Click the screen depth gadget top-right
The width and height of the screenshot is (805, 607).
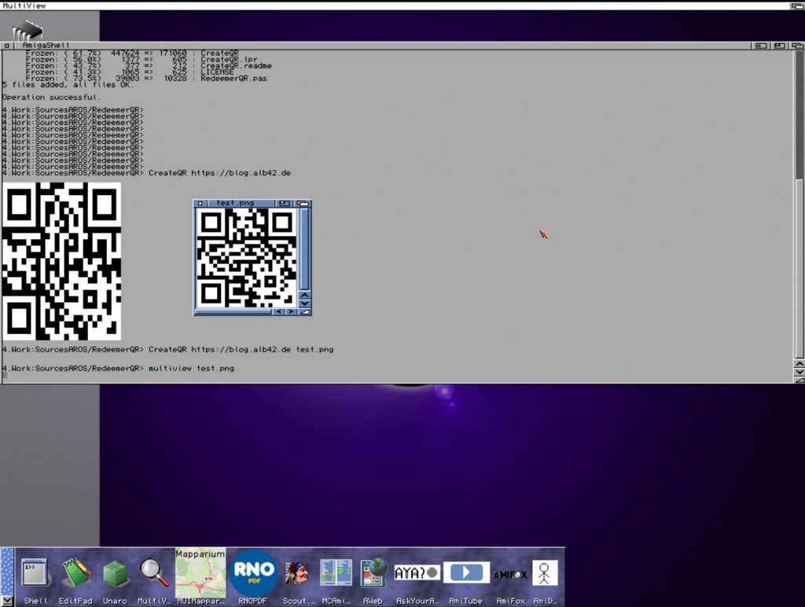(798, 6)
